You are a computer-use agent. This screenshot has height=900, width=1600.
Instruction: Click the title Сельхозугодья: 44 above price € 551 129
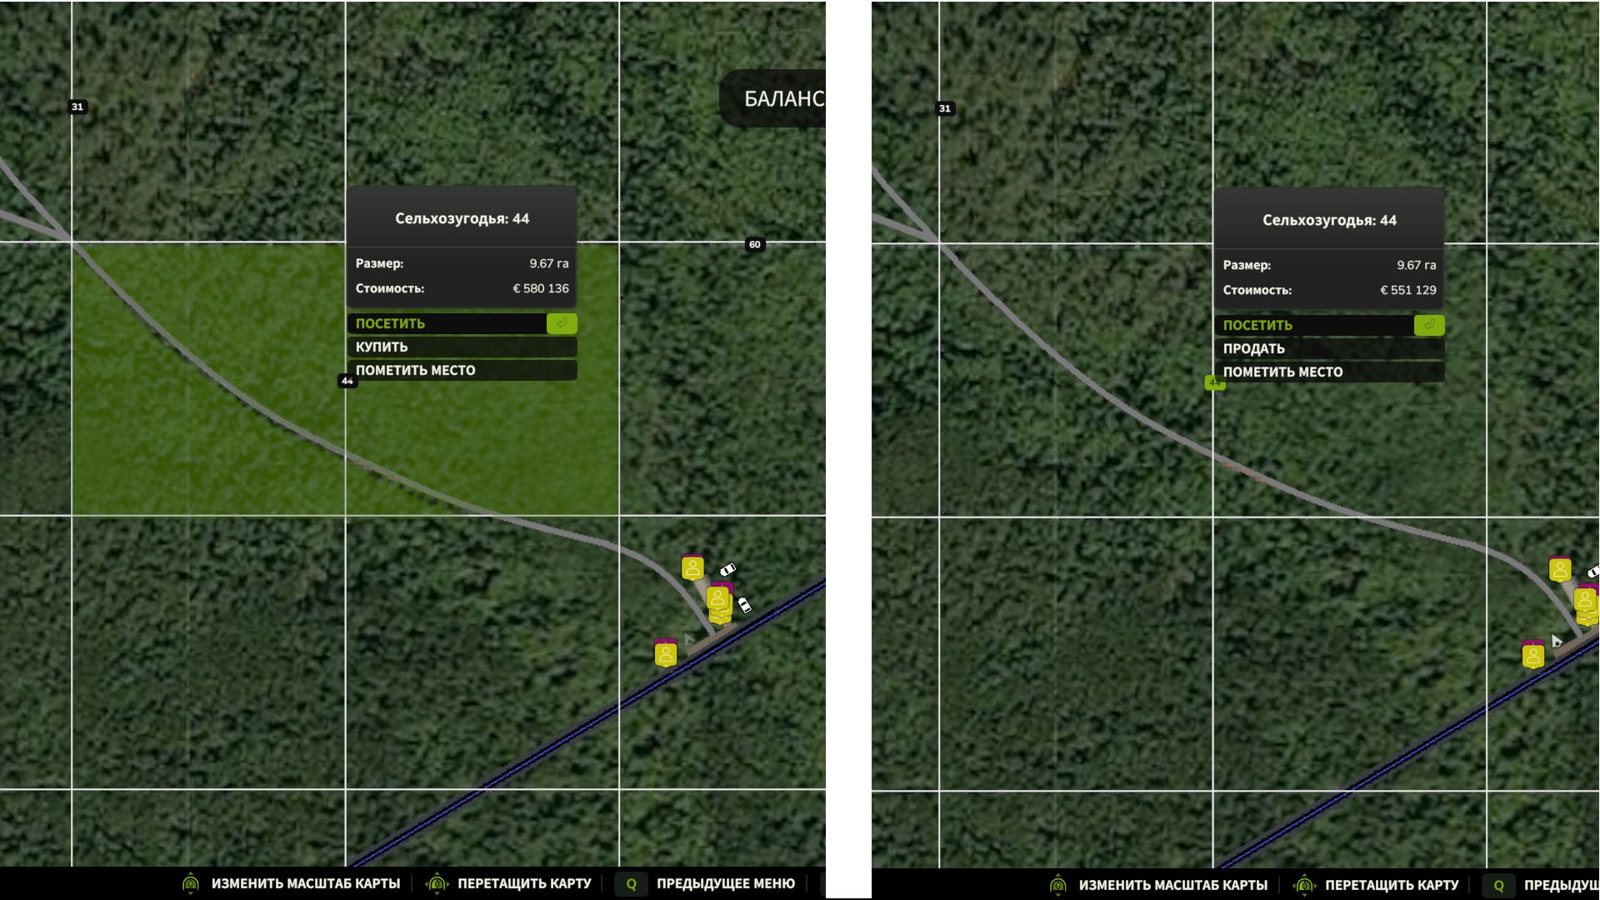tap(1329, 220)
